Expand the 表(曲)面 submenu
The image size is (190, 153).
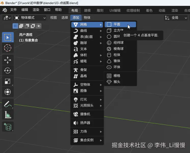tap(87, 37)
